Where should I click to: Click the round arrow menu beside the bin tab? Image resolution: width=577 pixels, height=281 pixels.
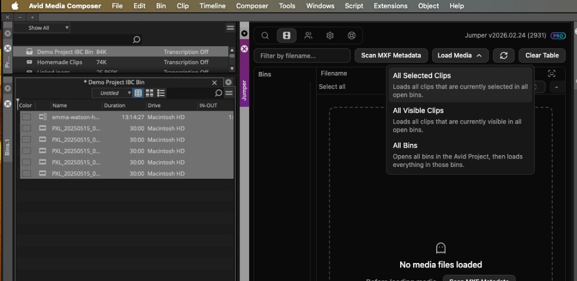click(x=229, y=82)
